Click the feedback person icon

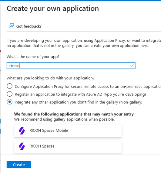[12, 26]
